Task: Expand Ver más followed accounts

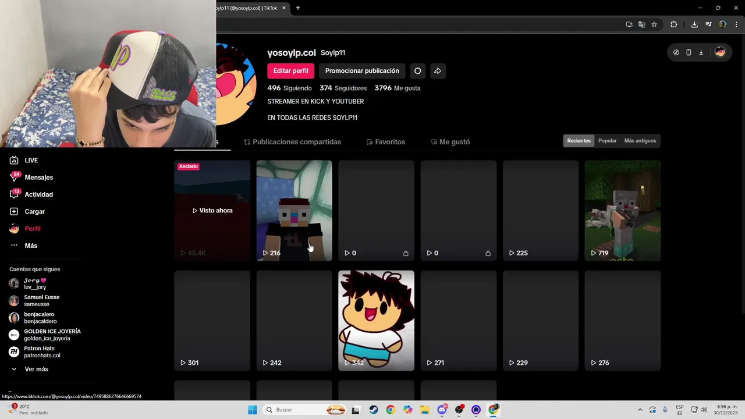Action: (30, 369)
